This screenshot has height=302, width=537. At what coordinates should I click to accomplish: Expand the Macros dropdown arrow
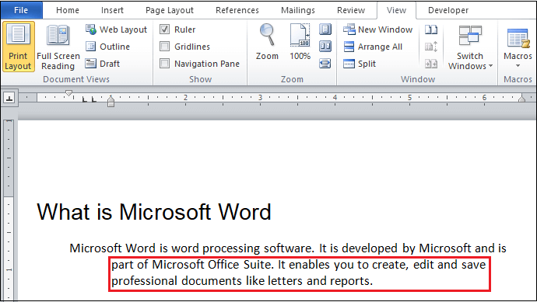(x=518, y=66)
